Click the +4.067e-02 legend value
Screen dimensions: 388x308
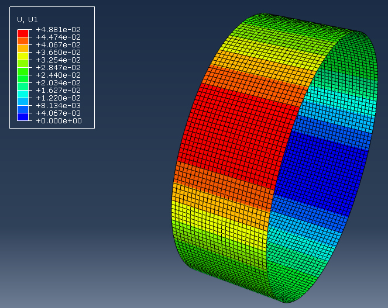click(x=59, y=45)
